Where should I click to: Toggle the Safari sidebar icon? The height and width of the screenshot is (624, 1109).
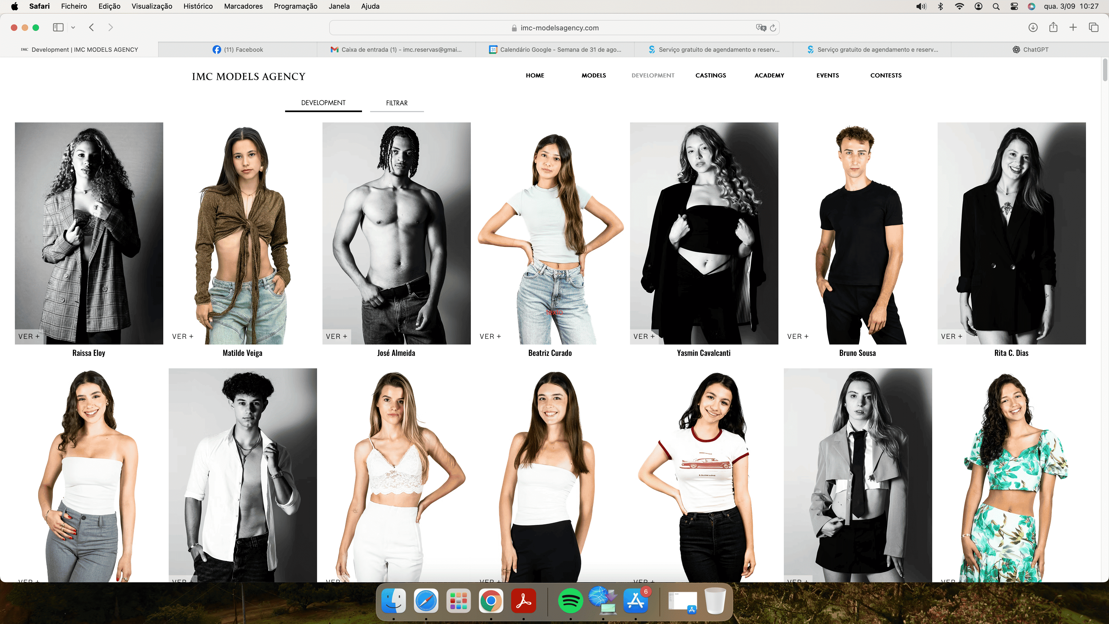58,28
